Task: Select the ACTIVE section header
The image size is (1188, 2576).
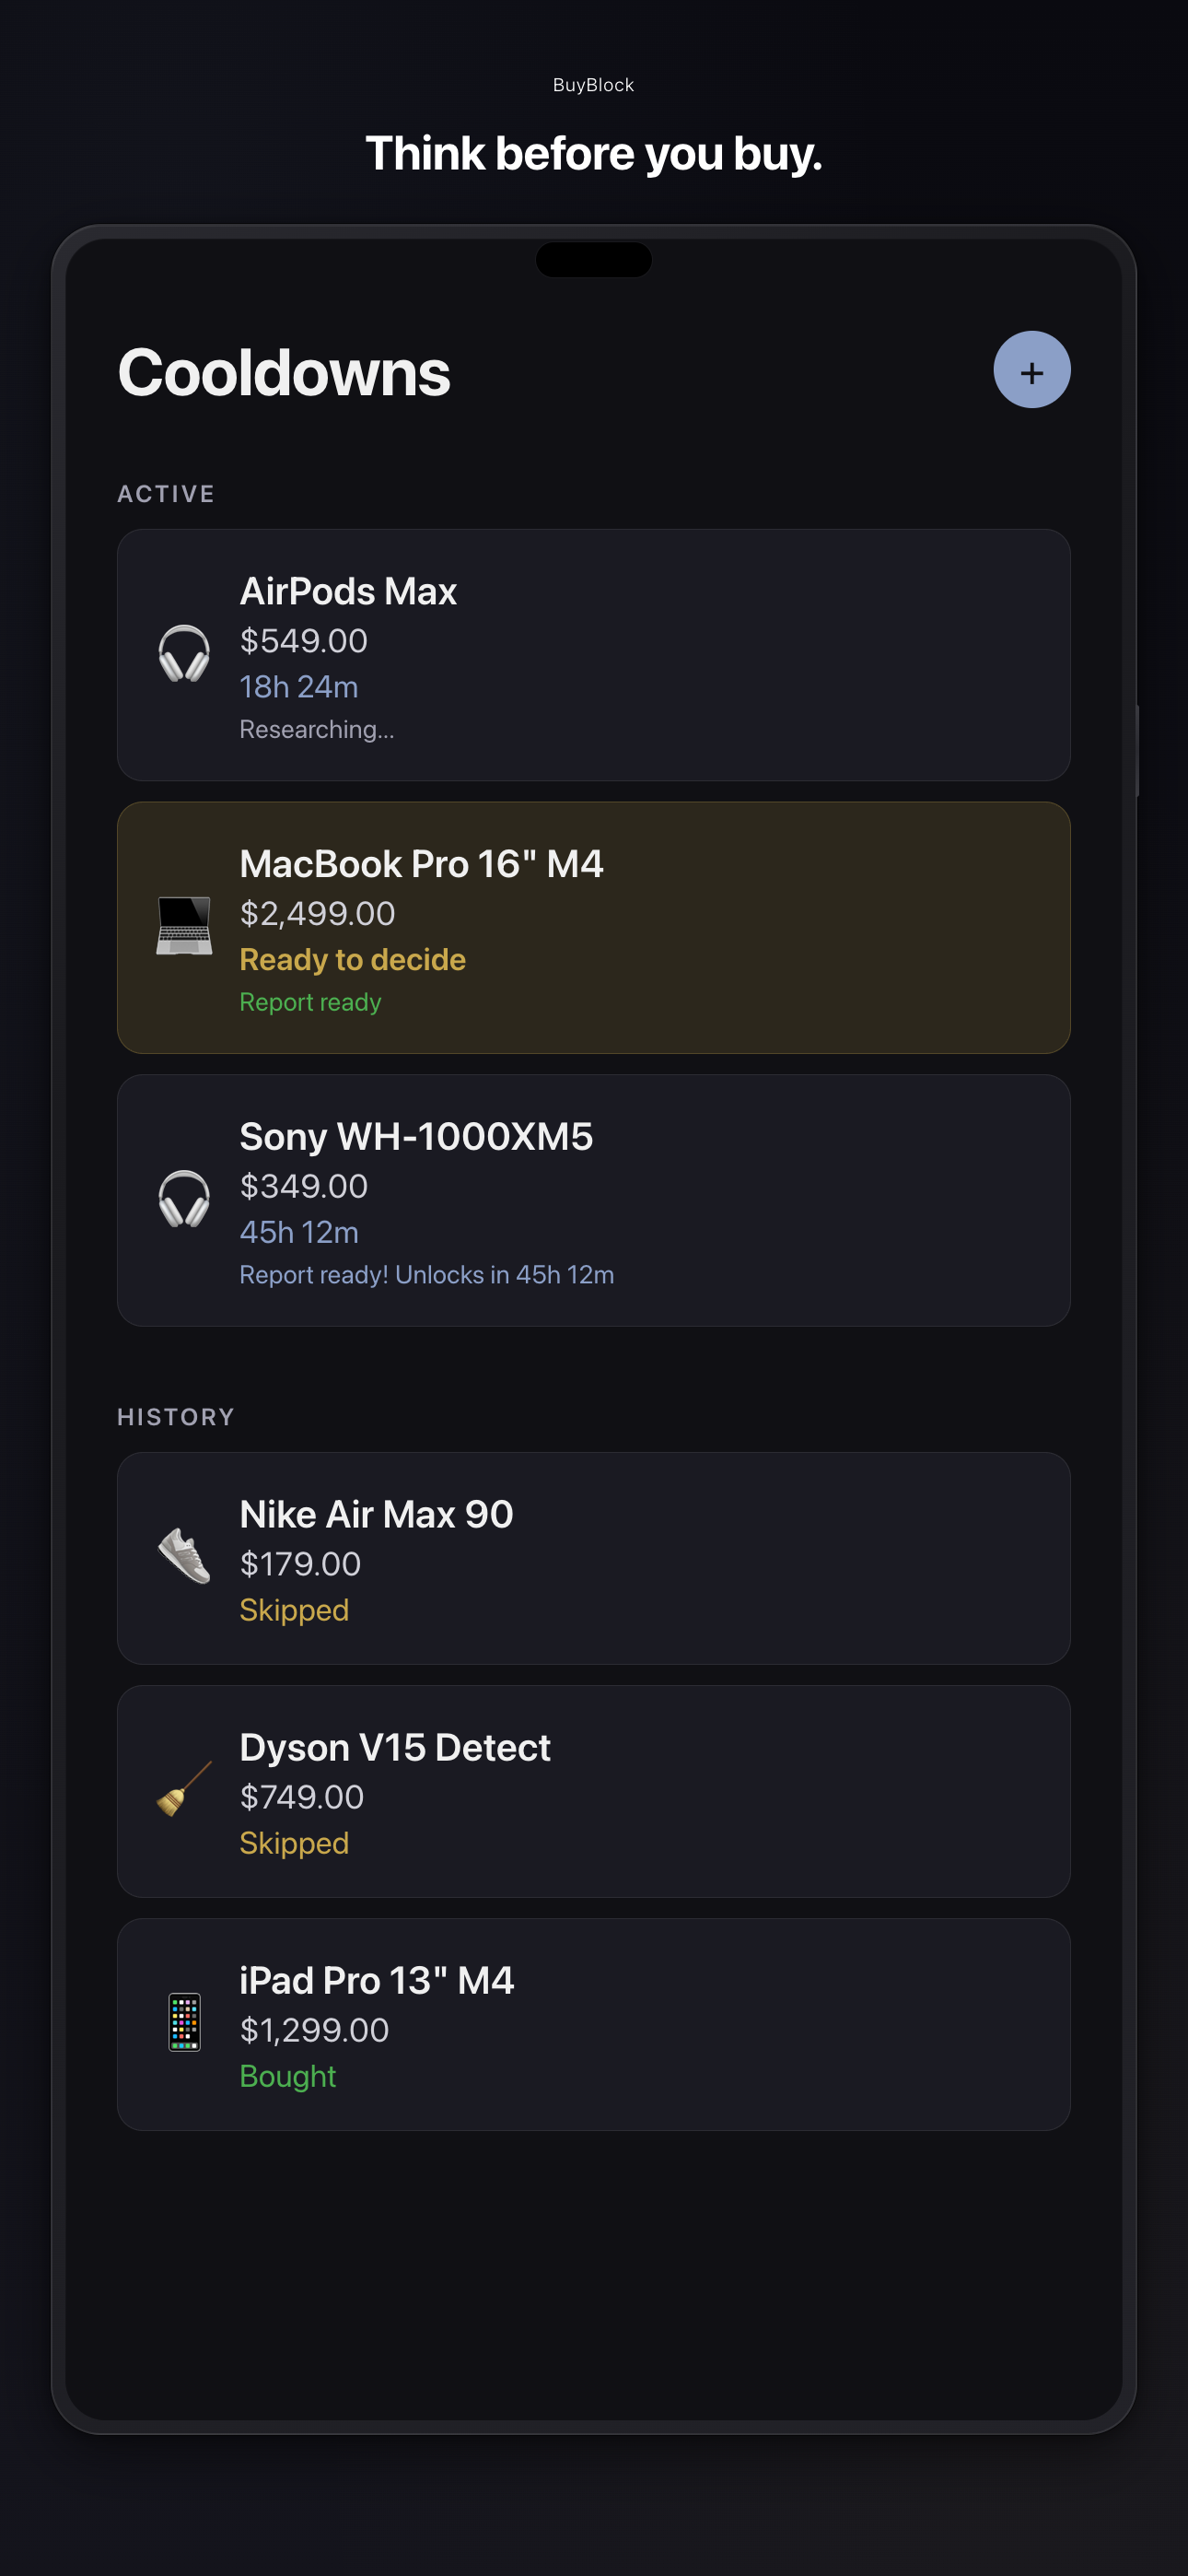Action: (x=165, y=493)
